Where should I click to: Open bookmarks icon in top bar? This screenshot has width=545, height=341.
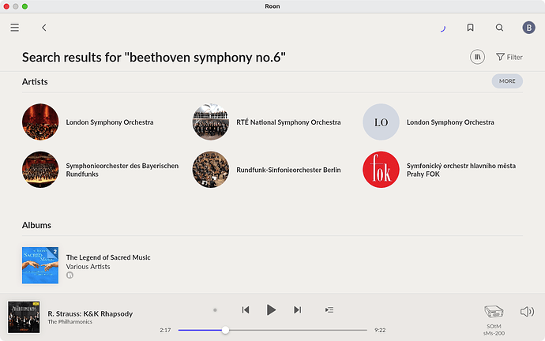(470, 28)
